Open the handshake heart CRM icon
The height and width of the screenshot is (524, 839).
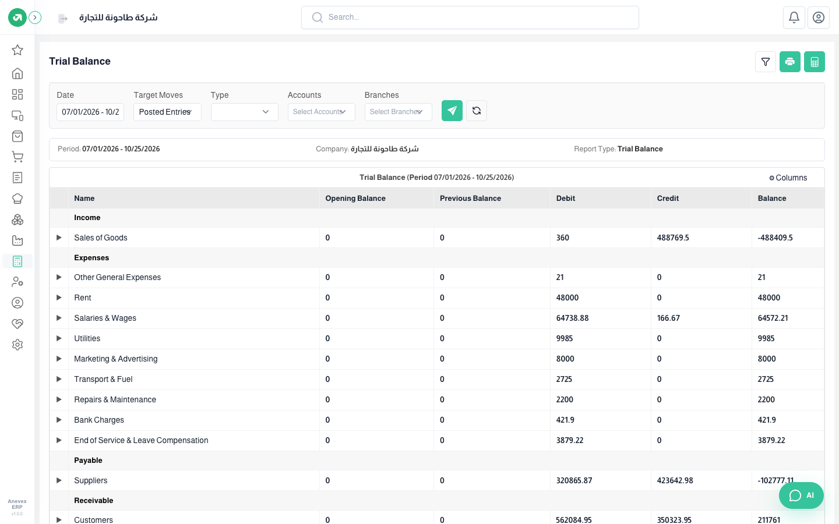pos(17,324)
